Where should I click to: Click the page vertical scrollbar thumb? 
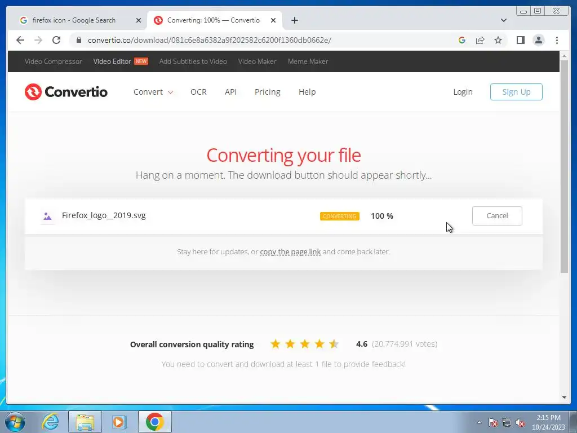click(564, 166)
